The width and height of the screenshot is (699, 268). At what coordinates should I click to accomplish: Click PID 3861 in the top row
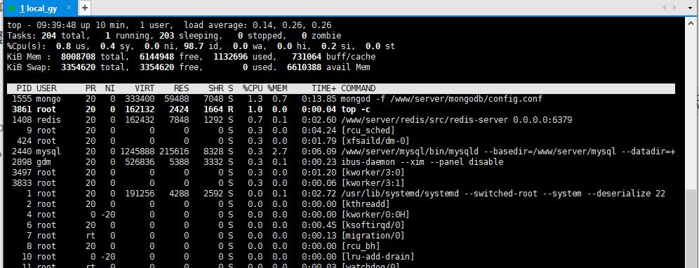(x=22, y=109)
